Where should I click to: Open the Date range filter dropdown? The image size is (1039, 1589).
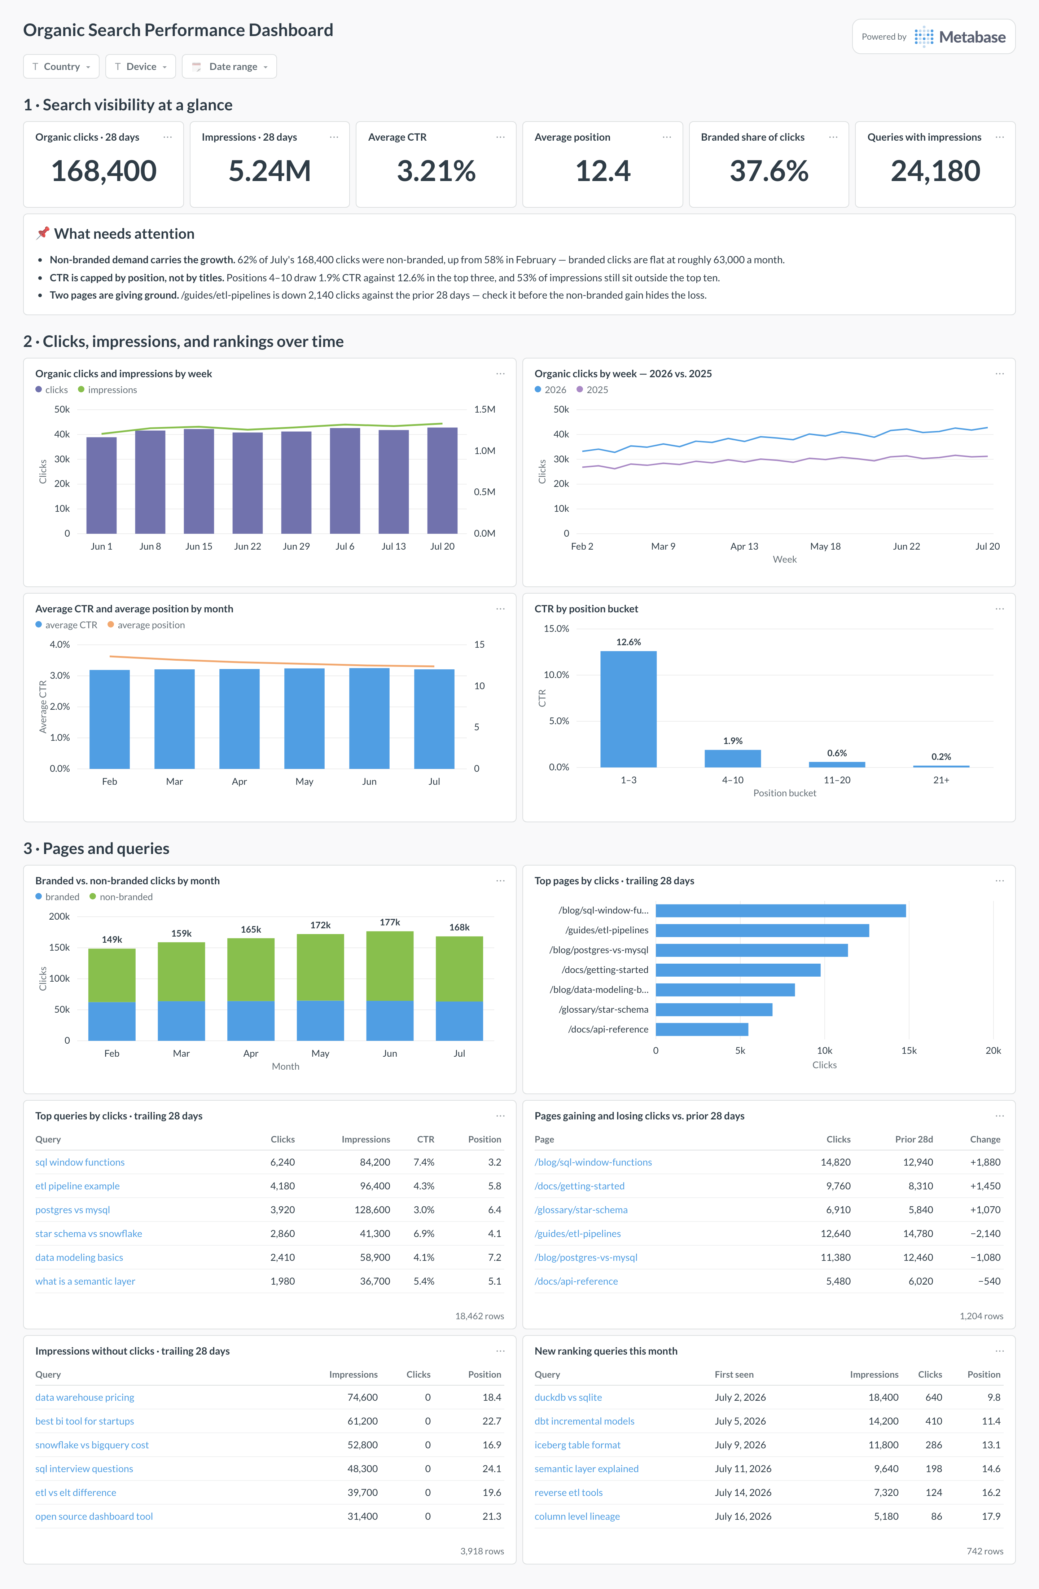(x=229, y=67)
